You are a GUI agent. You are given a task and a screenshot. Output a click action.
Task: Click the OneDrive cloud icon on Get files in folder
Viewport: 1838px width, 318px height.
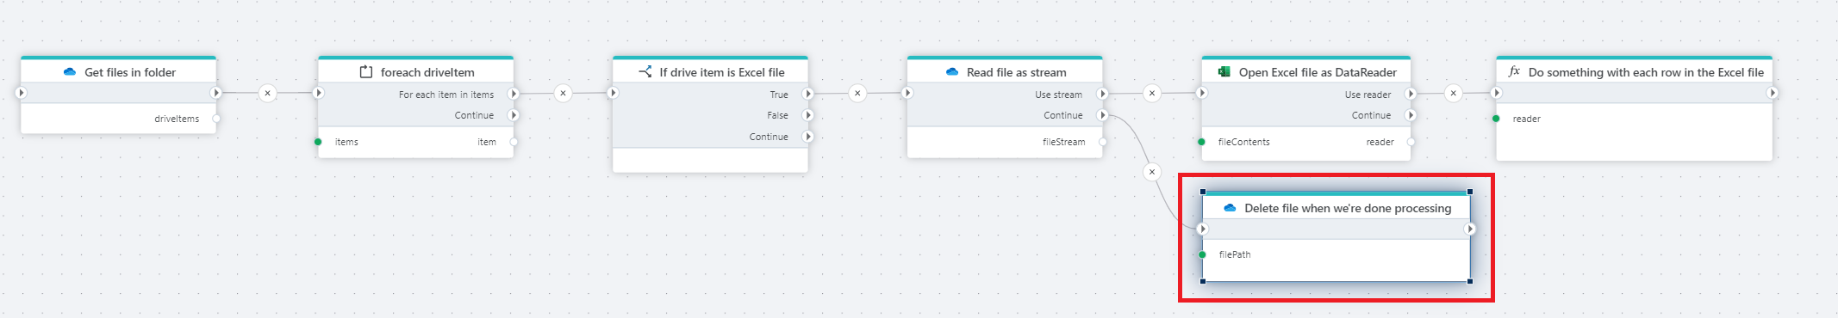point(70,72)
